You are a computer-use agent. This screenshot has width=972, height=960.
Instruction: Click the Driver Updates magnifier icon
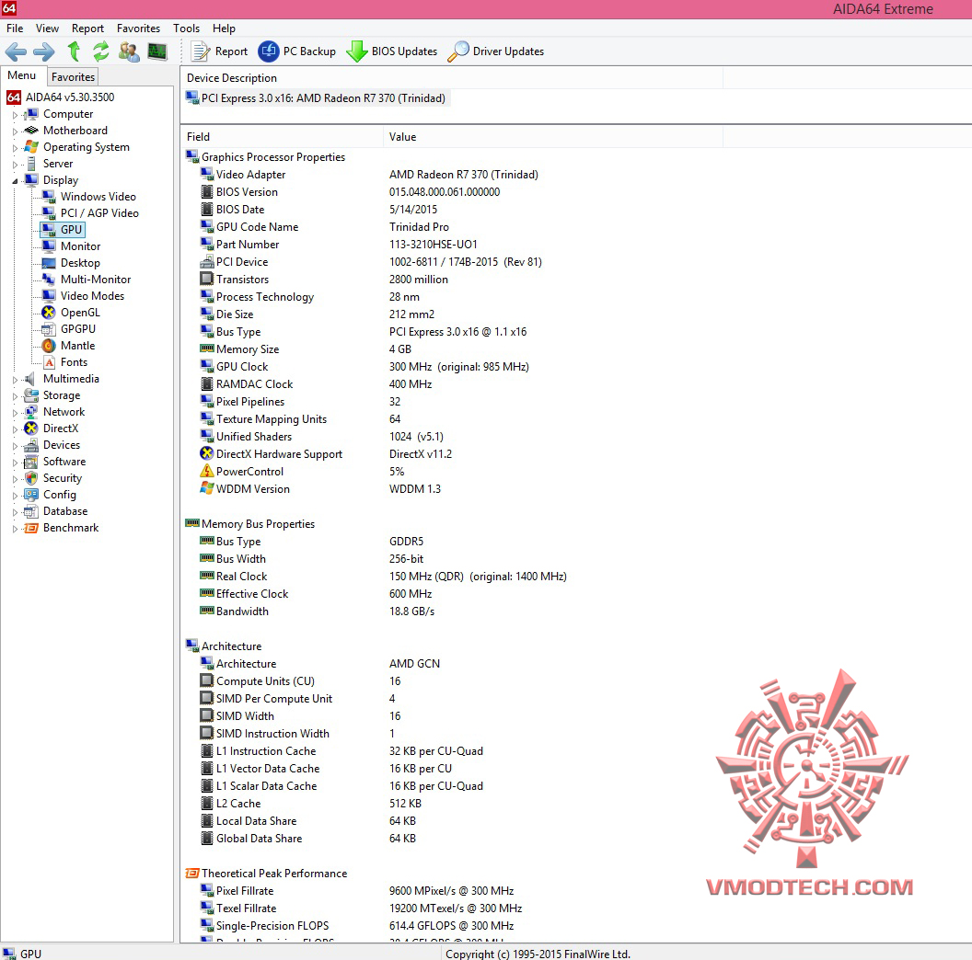pos(458,51)
